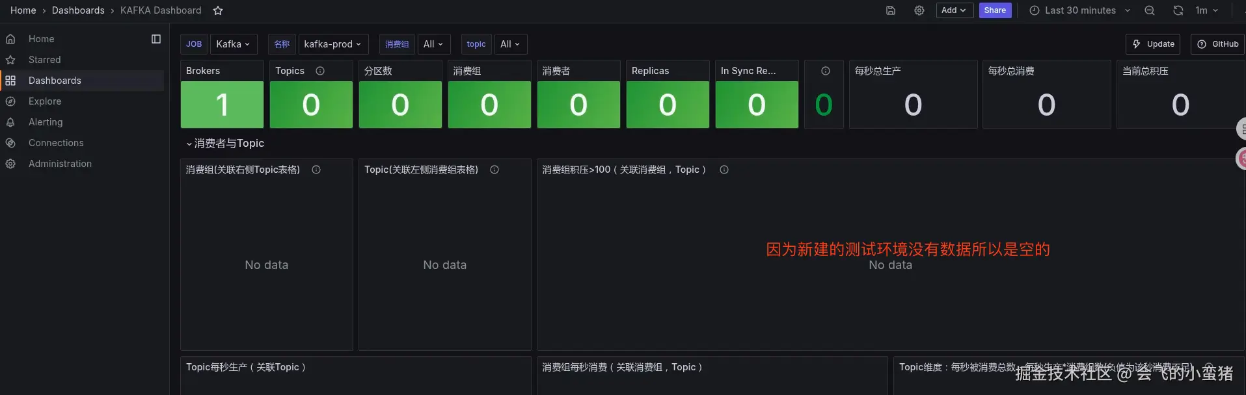Click the Starred star icon in sidebar
Screen dimensions: 1246x395
click(x=10, y=60)
